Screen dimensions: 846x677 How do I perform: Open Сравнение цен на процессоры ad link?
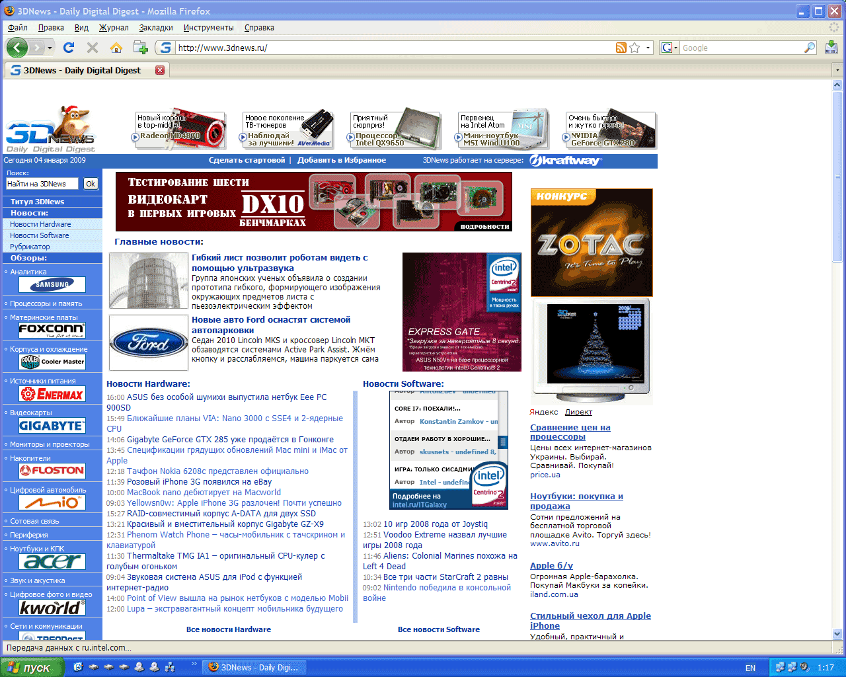tap(570, 432)
